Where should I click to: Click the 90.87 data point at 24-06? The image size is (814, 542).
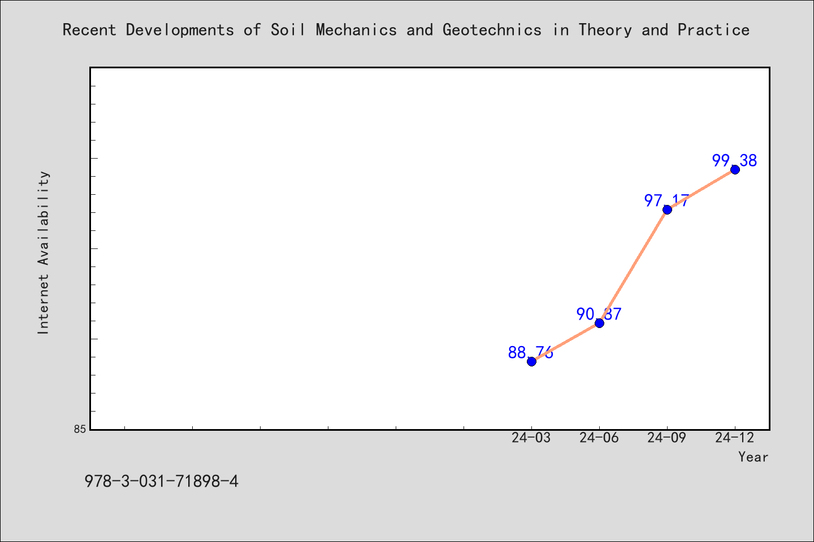[x=599, y=323]
